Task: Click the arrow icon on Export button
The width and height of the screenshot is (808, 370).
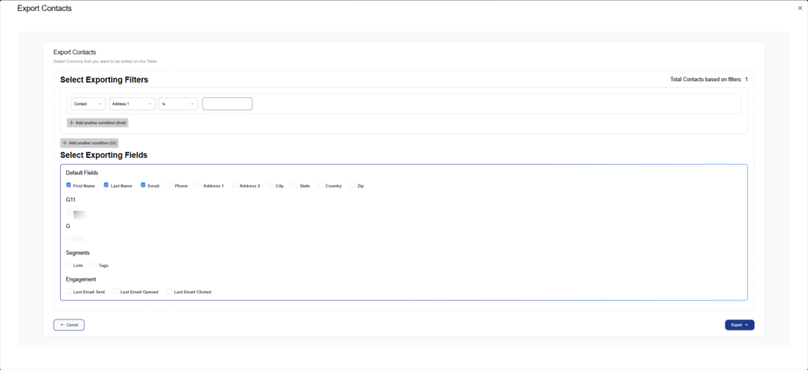Action: pos(746,324)
